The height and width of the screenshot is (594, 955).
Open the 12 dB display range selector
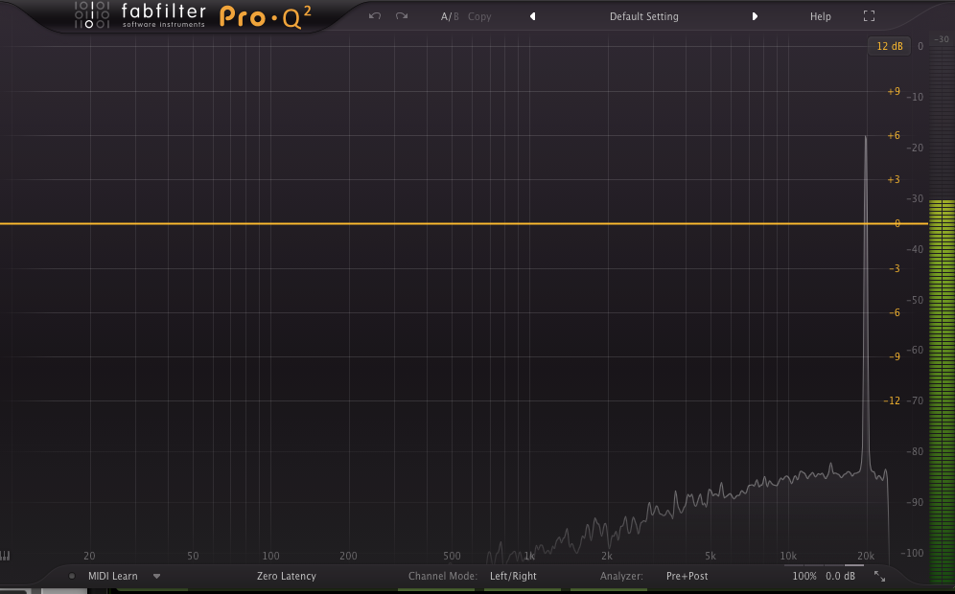tap(889, 46)
